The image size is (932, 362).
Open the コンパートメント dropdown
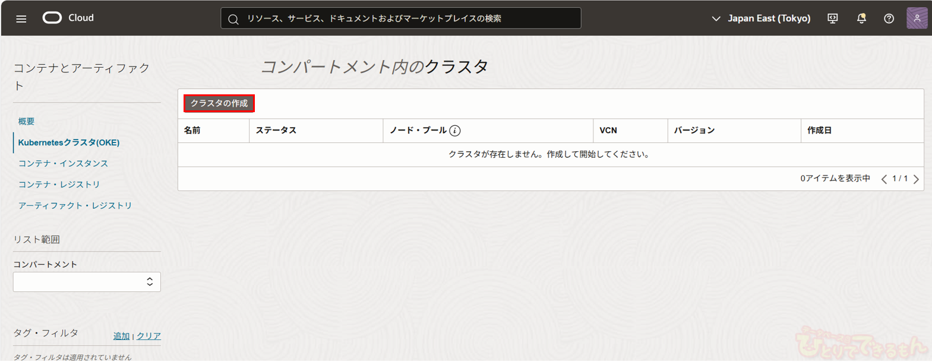pos(87,282)
